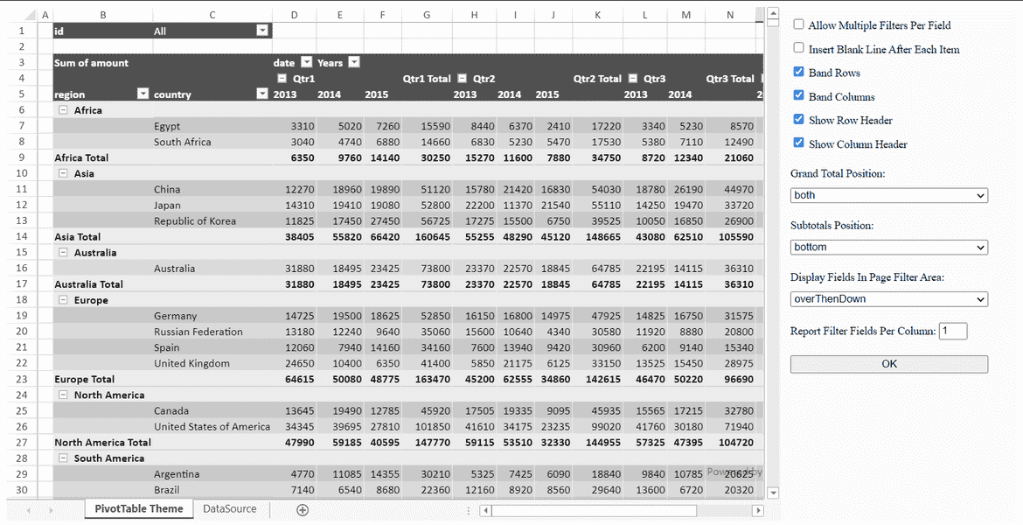Collapse the Qtr1 column group

(x=282, y=78)
